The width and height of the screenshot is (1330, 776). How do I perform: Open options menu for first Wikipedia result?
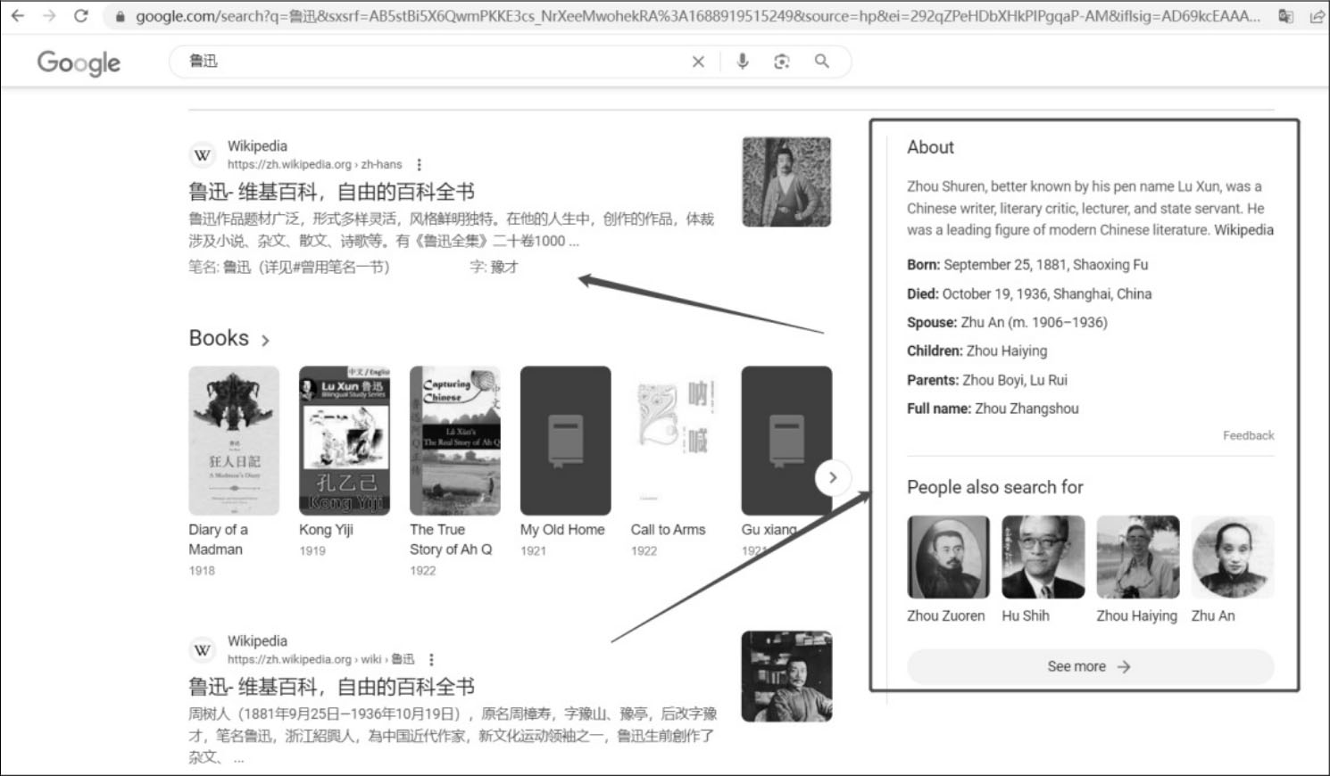click(x=420, y=165)
